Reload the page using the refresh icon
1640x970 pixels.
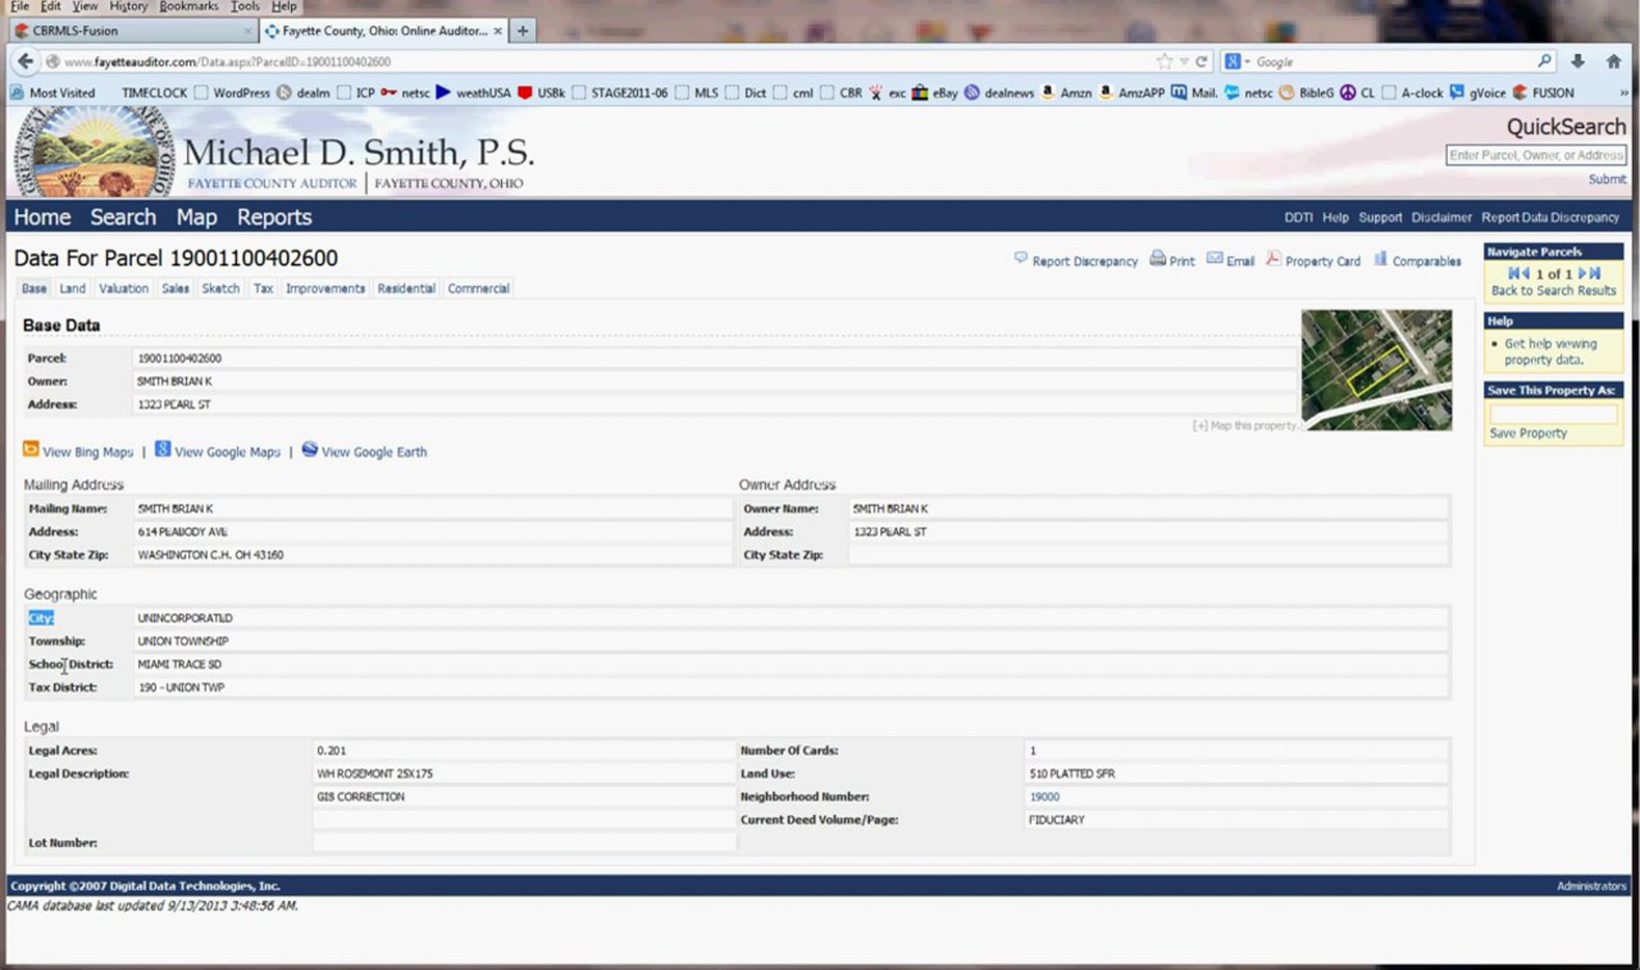pos(1201,62)
